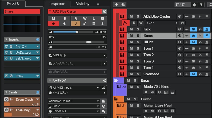Open the UADx...ssor insert dropdown arrow
The width and height of the screenshot is (212, 118).
click(x=38, y=53)
